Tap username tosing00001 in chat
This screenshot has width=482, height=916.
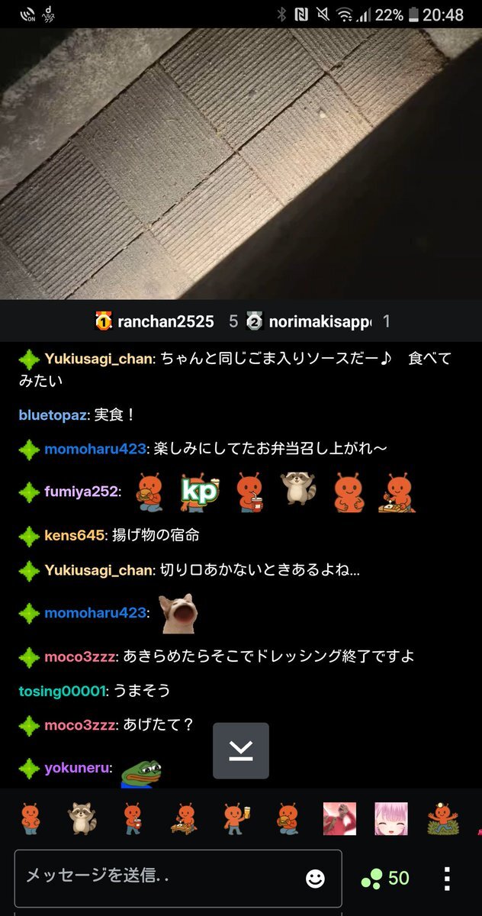[x=63, y=691]
